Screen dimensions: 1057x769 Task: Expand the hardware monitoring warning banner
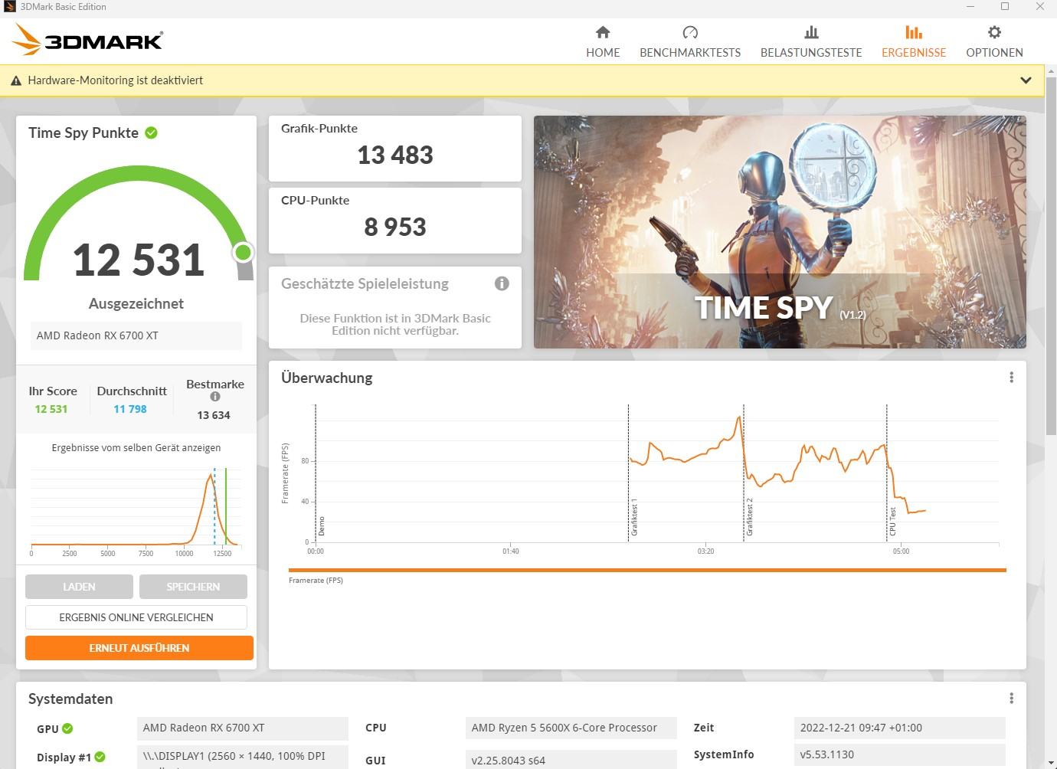coord(1026,80)
